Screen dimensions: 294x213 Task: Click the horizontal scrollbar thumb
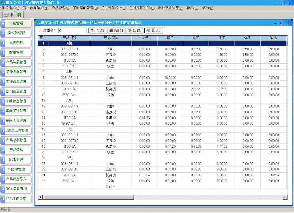(x=88, y=197)
